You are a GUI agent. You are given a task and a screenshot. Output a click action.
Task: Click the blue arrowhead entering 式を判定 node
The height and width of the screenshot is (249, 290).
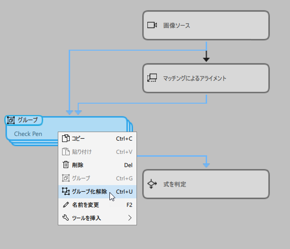click(206, 165)
